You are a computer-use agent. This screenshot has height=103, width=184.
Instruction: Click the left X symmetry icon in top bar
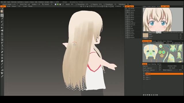coord(55,4)
